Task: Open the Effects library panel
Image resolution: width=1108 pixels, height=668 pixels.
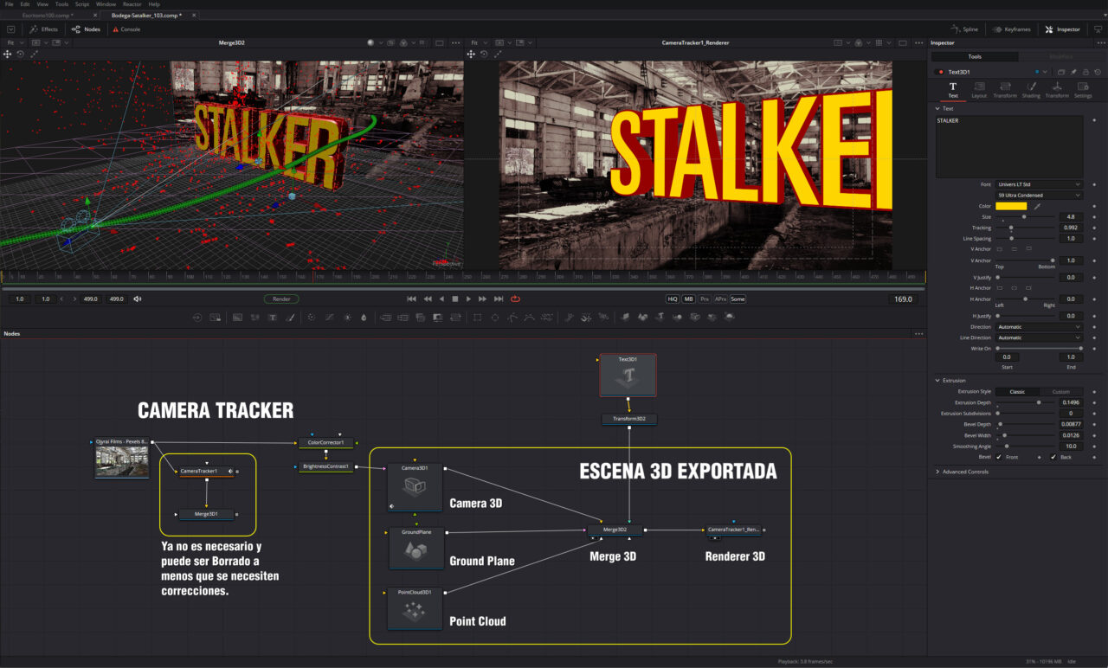Action: pyautogui.click(x=43, y=29)
